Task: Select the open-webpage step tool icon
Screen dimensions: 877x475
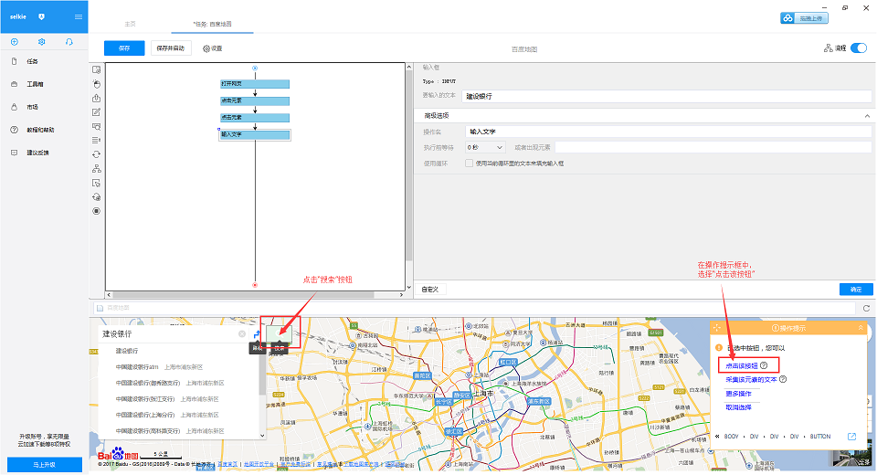Action: (96, 69)
